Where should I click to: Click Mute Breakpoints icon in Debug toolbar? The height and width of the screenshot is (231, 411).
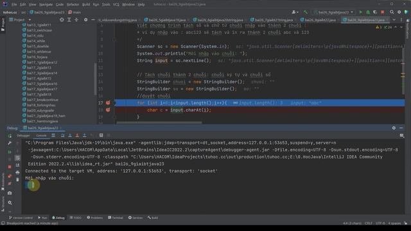(x=10, y=184)
